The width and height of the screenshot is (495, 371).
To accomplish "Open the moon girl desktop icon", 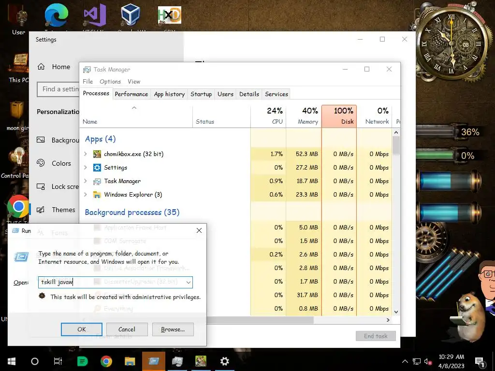I will point(17,115).
